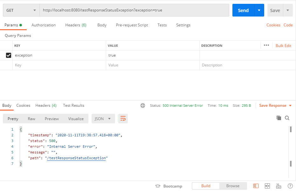
Task: Click the true value cell
Action: coord(153,55)
